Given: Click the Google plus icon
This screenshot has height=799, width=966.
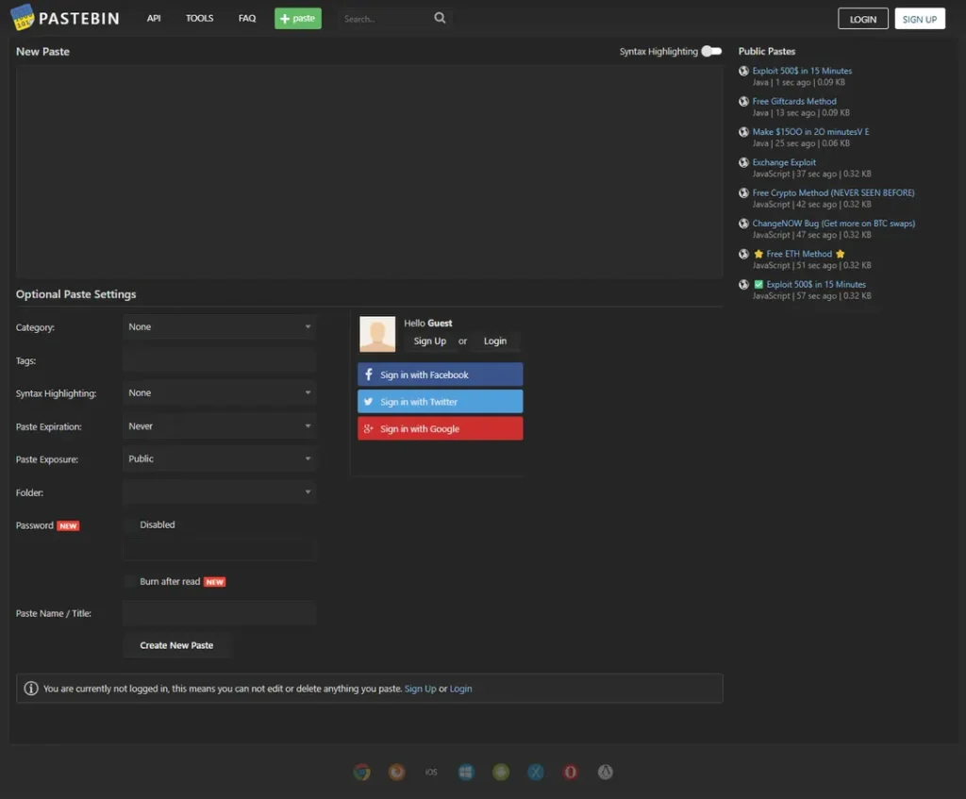Looking at the screenshot, I should [x=369, y=429].
